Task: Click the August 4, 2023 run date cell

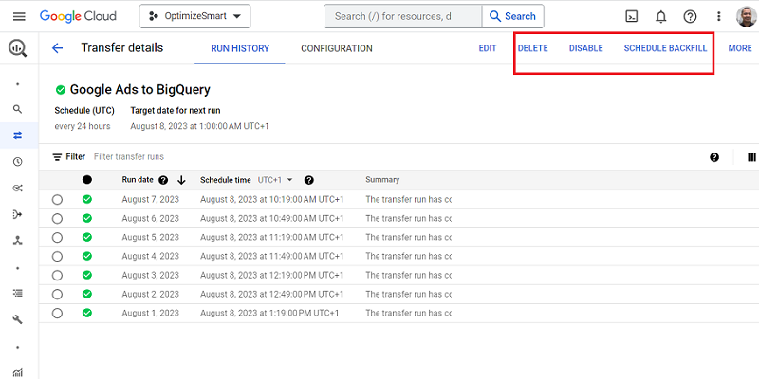Action: (x=151, y=256)
